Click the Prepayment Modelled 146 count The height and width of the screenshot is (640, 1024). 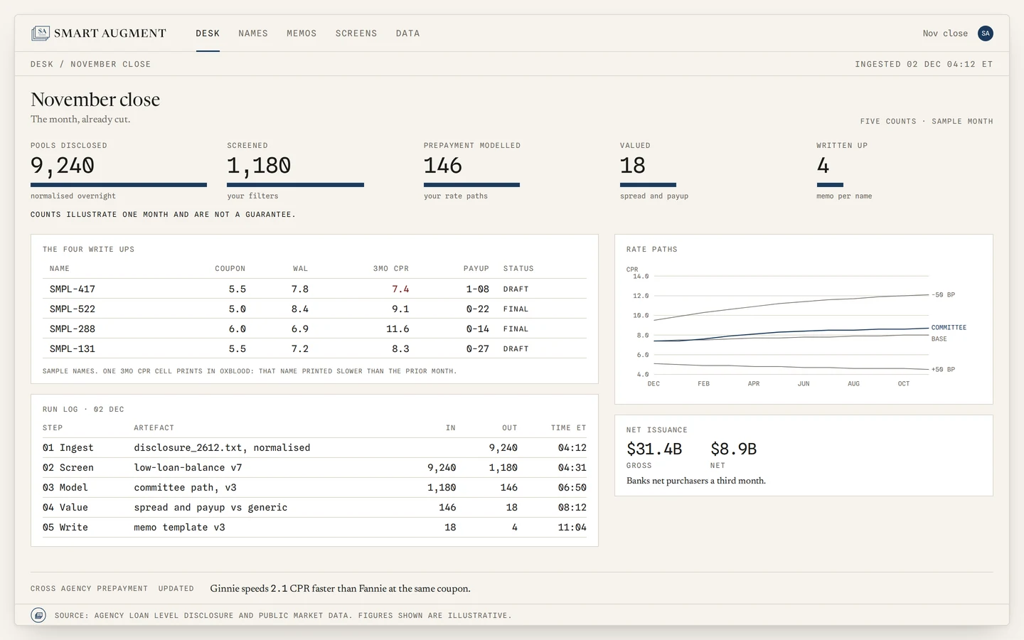(443, 166)
